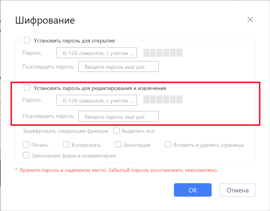
Task: Close the Шифрование dialog with X
Action: 250,19
